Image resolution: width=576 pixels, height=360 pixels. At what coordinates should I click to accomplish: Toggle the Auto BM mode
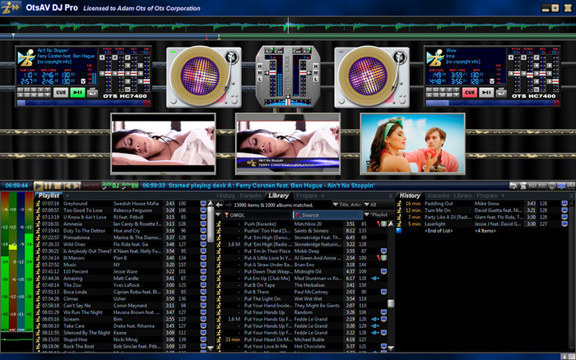pos(130,186)
